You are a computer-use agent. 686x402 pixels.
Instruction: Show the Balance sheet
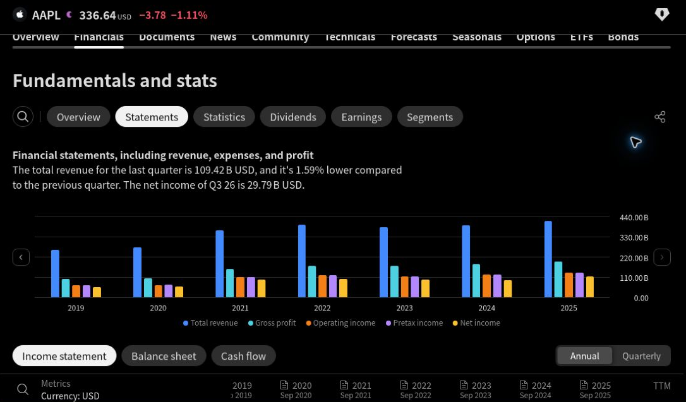(164, 356)
